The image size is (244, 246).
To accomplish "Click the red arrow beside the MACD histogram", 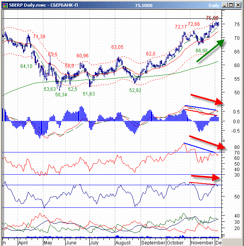I will (207, 99).
